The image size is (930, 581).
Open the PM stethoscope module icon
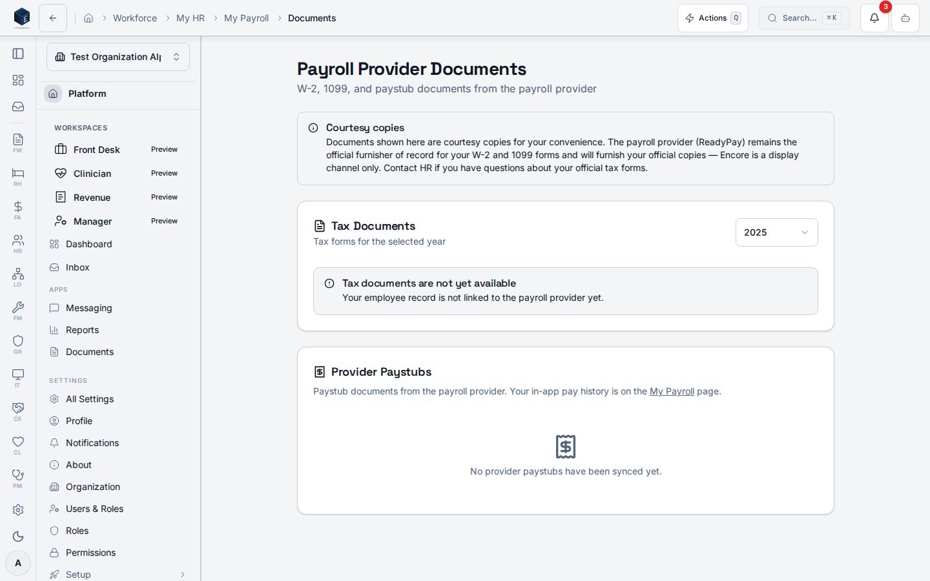18,478
